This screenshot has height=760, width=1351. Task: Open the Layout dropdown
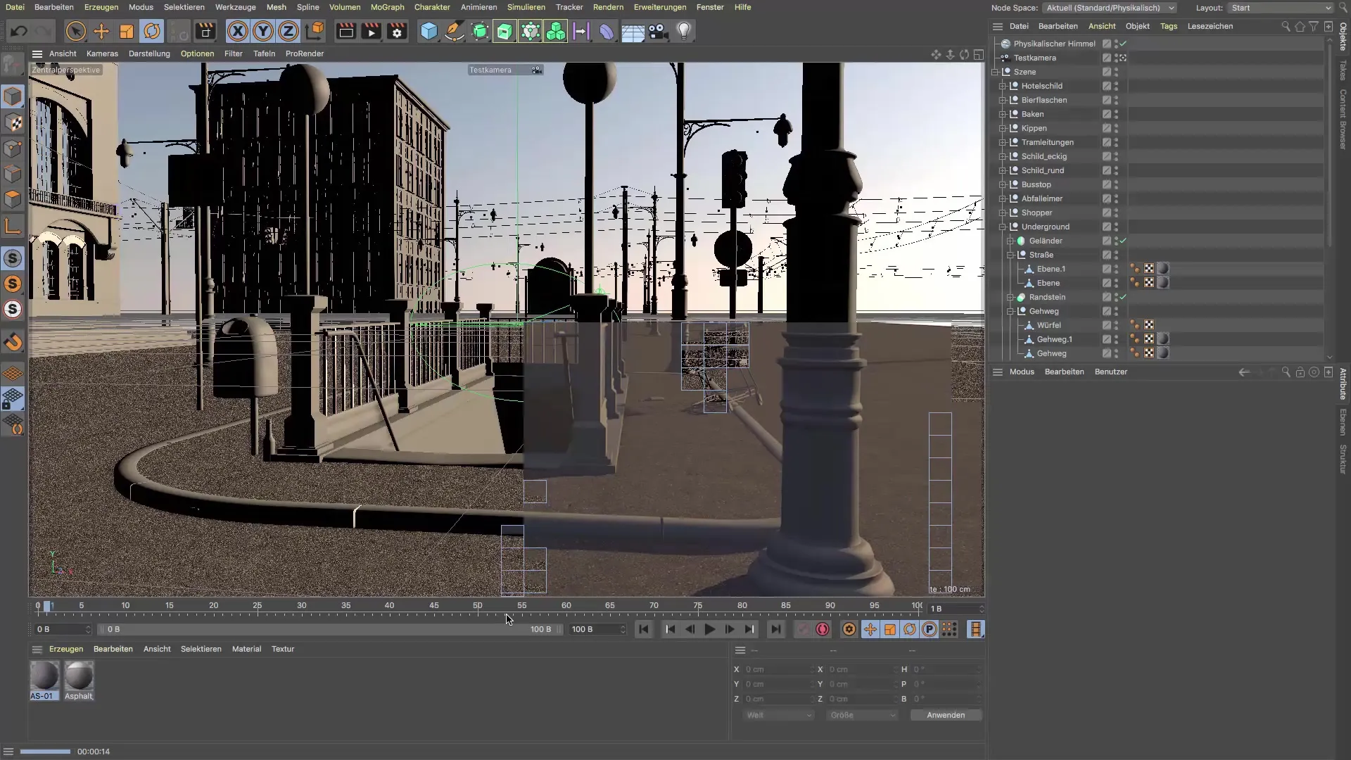pyautogui.click(x=1281, y=8)
